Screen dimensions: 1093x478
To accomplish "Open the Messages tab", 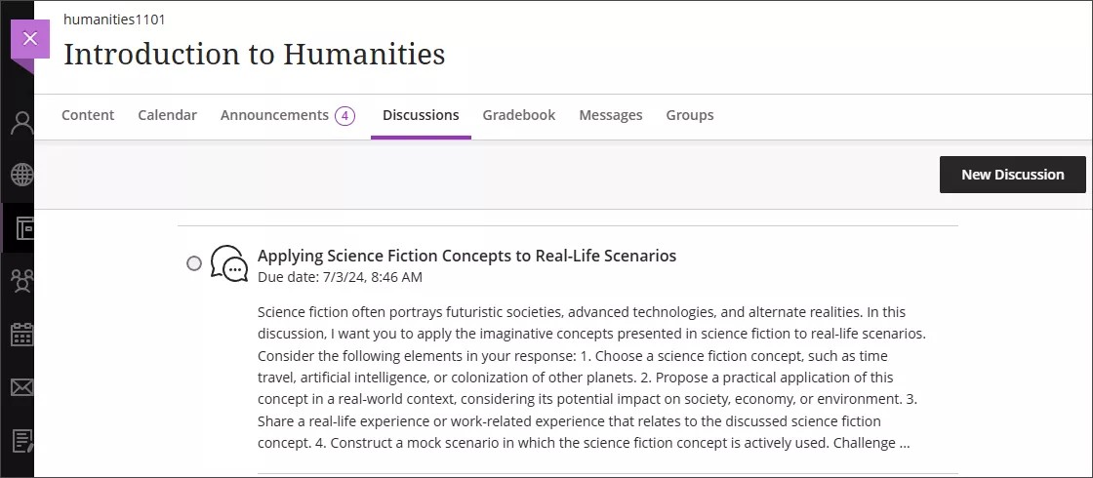I will tap(610, 115).
